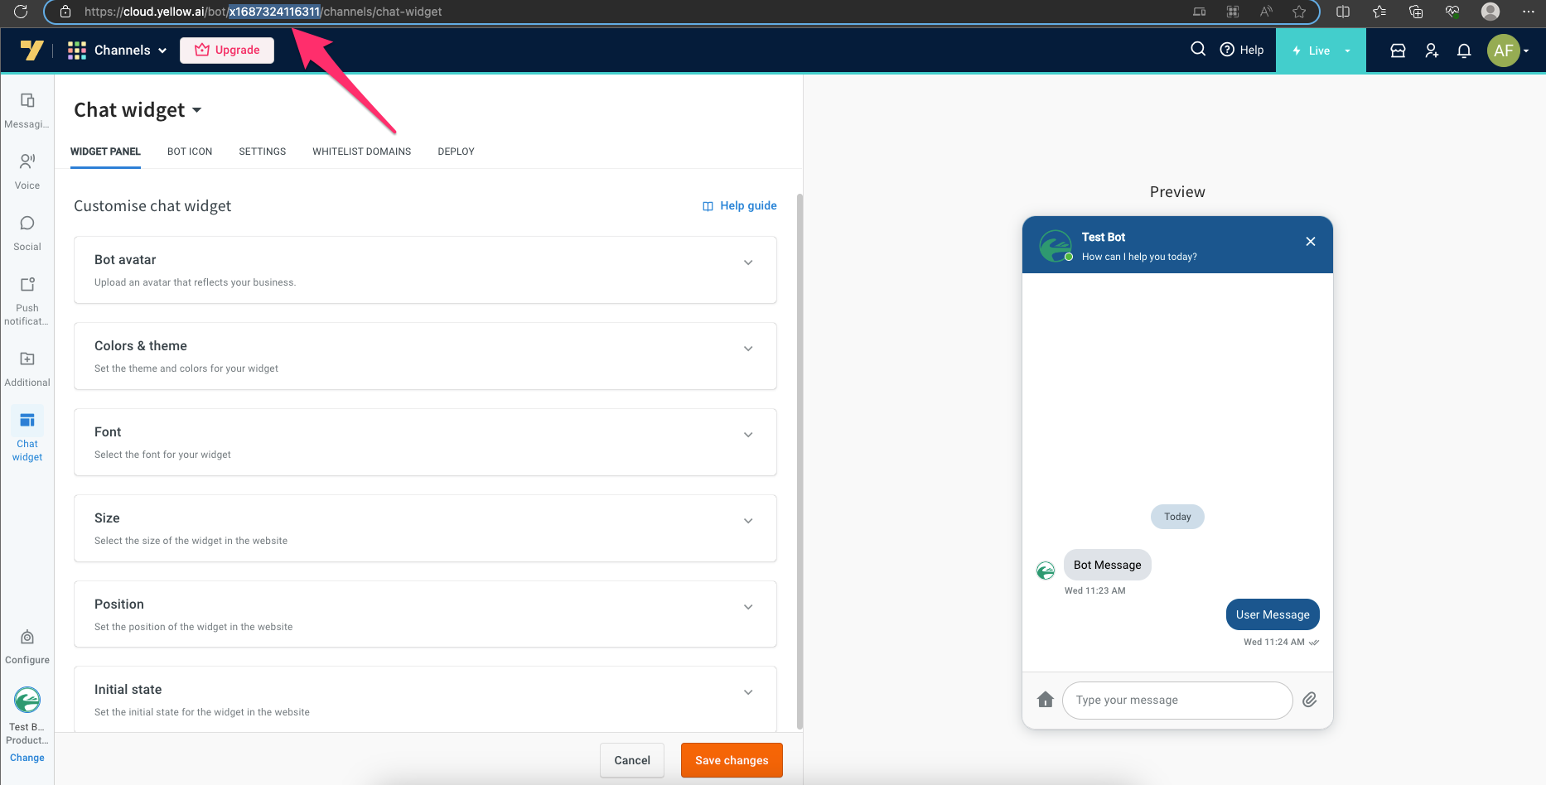1546x785 pixels.
Task: Open Configure in the sidebar
Action: (27, 647)
